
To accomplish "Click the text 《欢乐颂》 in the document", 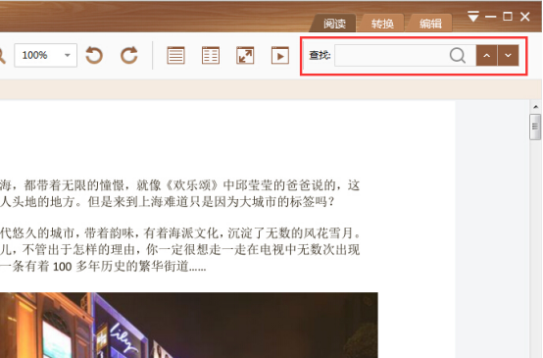I will (x=192, y=185).
